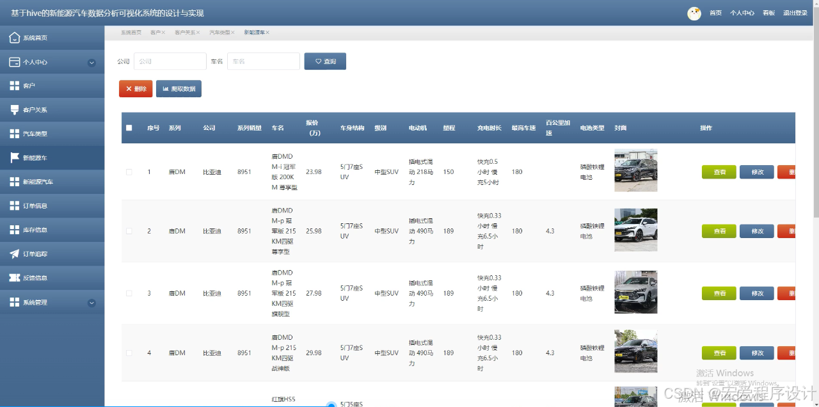Click the 系列销量 column header
This screenshot has height=407, width=819.
click(x=250, y=128)
